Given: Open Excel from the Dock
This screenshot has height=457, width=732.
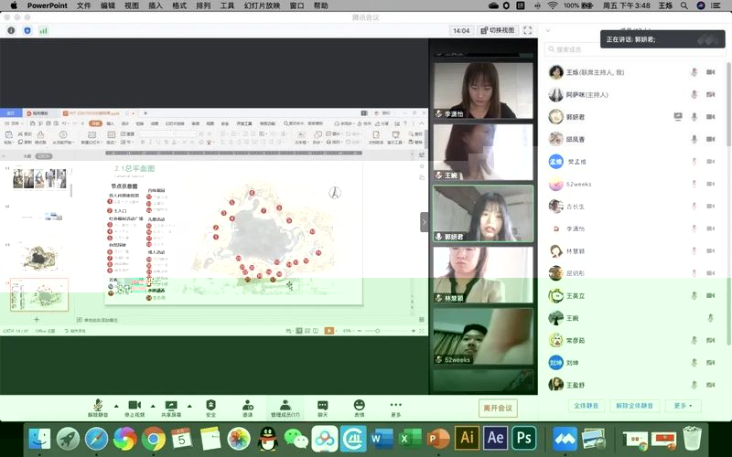Looking at the screenshot, I should [x=409, y=439].
